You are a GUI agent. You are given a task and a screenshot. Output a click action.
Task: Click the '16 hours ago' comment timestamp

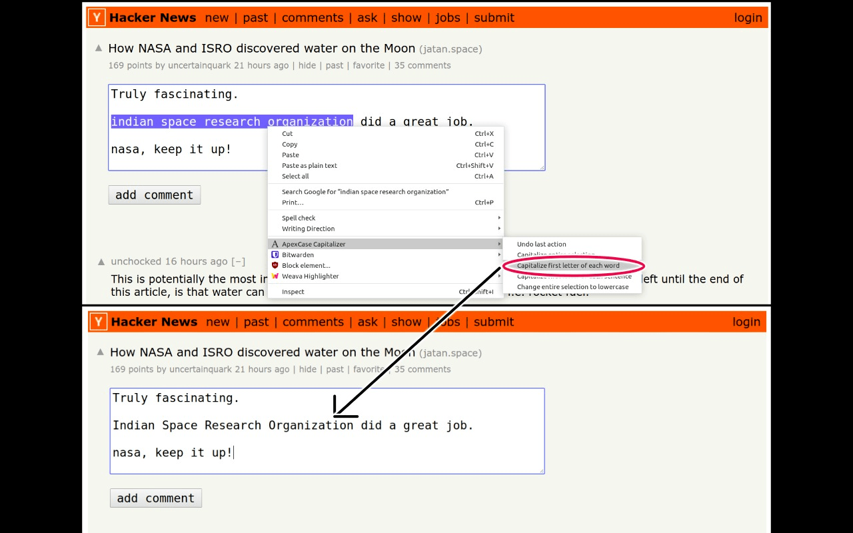[x=197, y=261]
